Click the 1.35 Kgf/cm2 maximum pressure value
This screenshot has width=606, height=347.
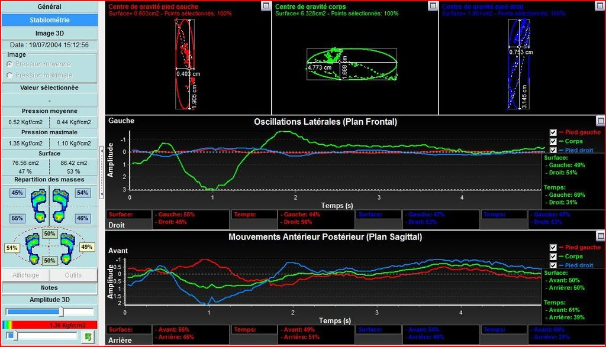point(25,143)
